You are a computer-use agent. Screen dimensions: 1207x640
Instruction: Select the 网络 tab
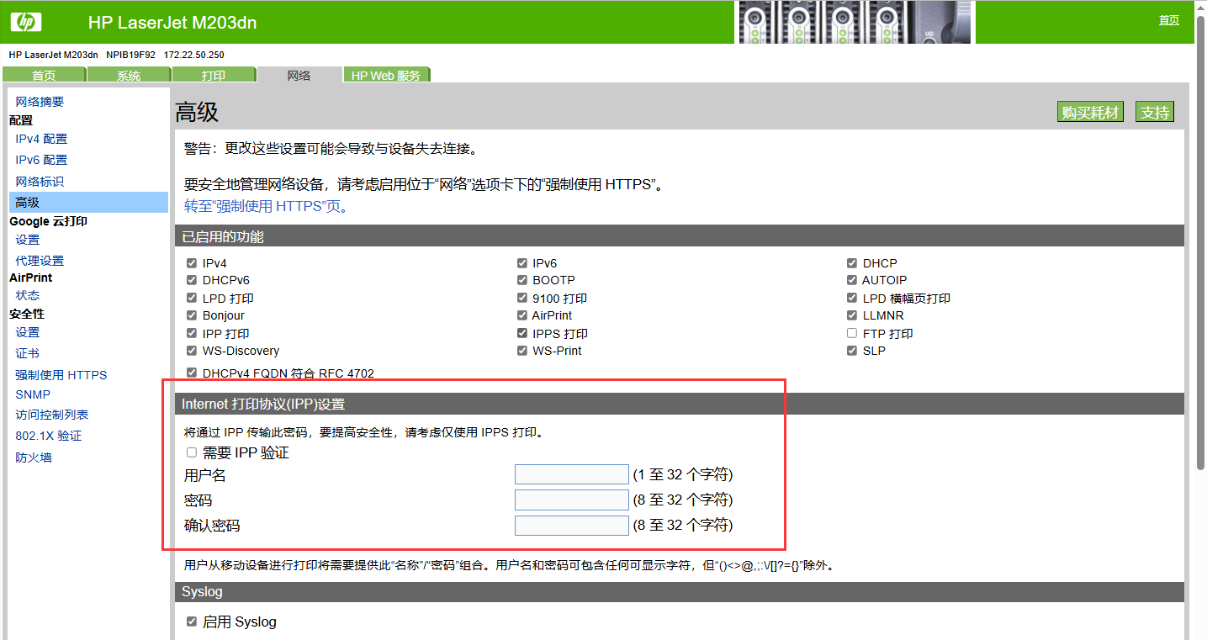(299, 76)
